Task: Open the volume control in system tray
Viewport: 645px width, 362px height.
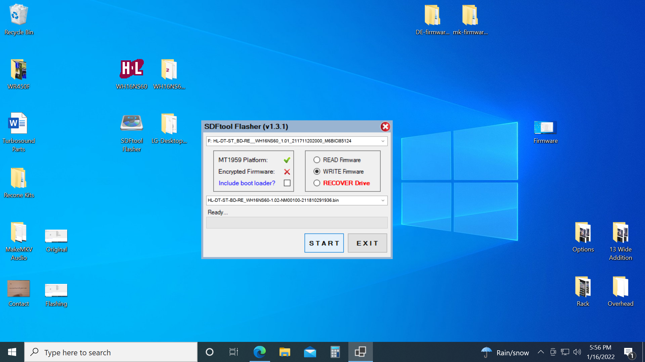Action: 577,352
